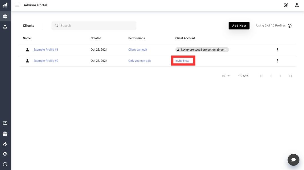This screenshot has height=170, width=304.
Task: Click the info circle icon at sidebar bottom
Action: (5, 164)
